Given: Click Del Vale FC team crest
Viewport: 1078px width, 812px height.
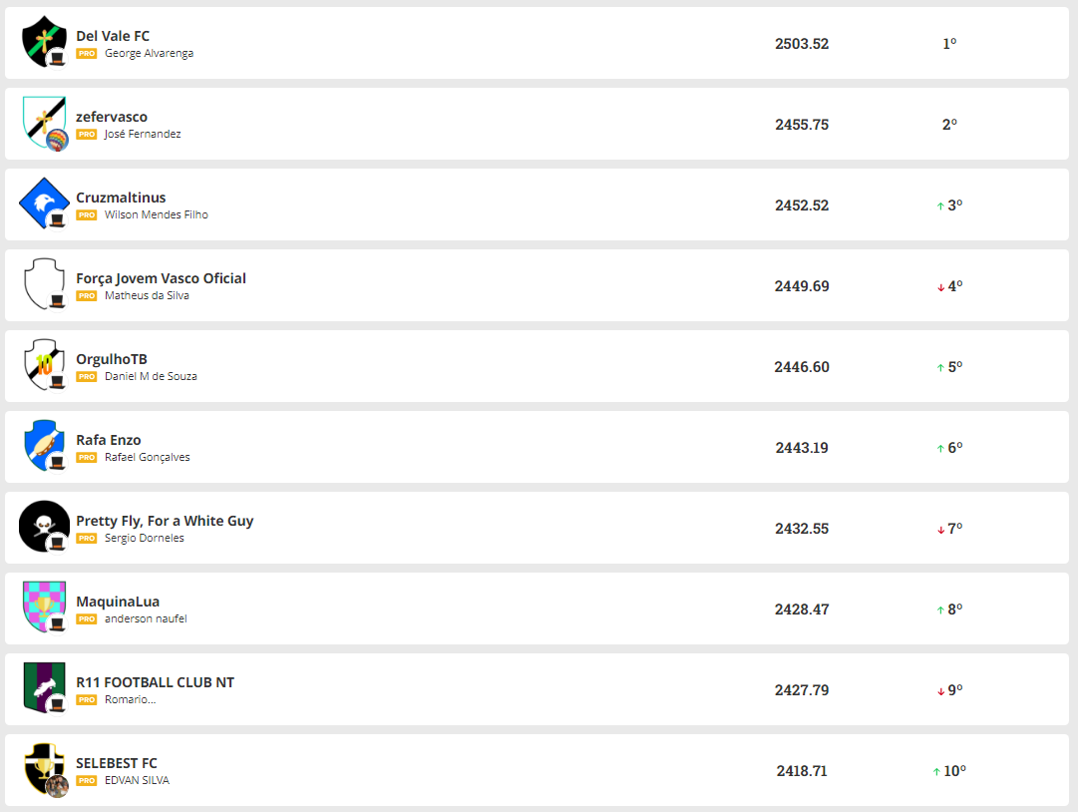Looking at the screenshot, I should click(44, 42).
